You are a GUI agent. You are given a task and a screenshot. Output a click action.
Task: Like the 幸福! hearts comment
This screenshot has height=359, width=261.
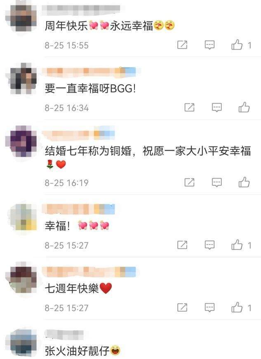point(237,245)
